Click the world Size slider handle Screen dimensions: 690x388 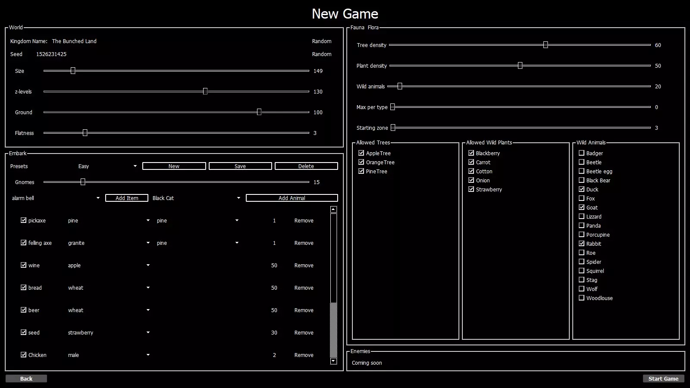coord(73,71)
